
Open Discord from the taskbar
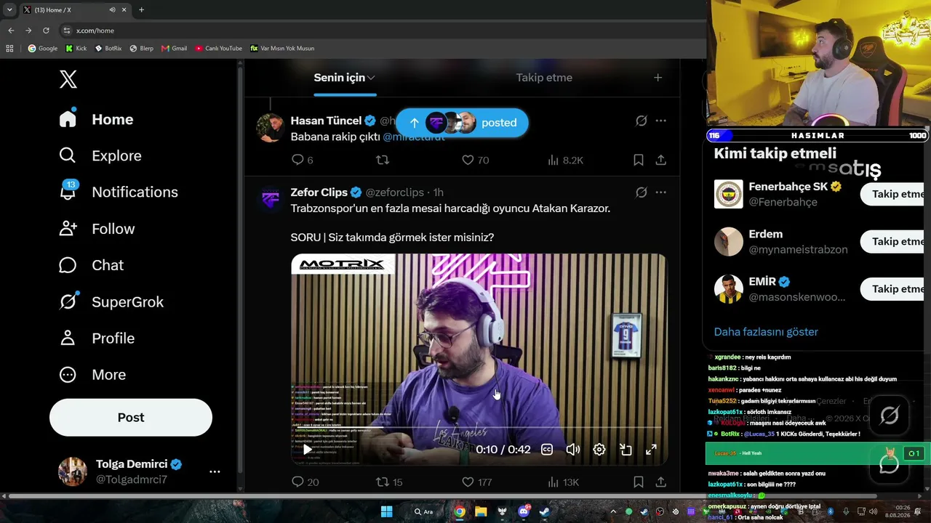(524, 511)
